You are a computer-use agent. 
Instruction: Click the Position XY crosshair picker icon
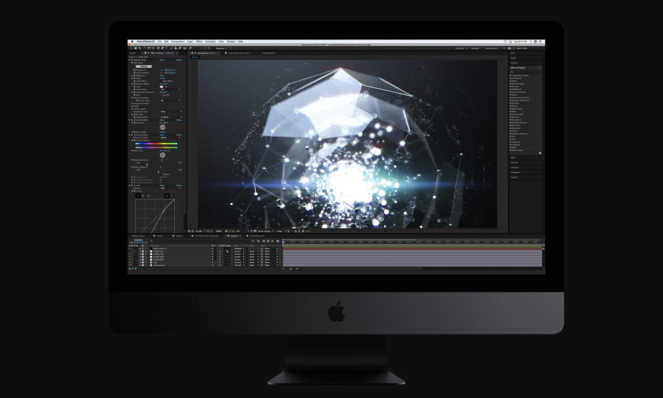[162, 70]
